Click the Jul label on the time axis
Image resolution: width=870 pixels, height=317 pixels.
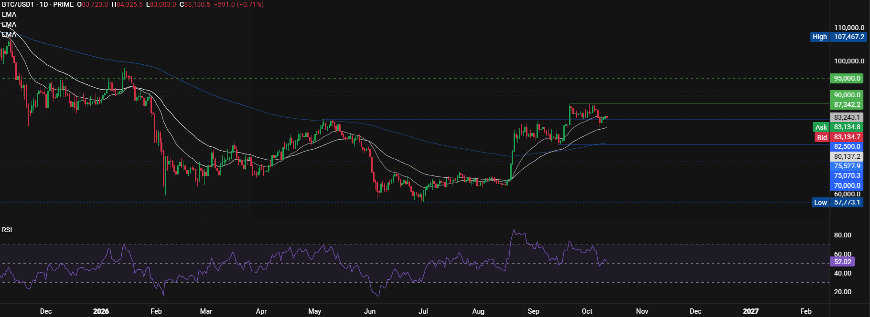click(x=423, y=311)
